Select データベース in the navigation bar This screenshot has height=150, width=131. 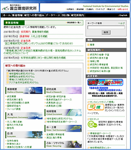pos(53,15)
